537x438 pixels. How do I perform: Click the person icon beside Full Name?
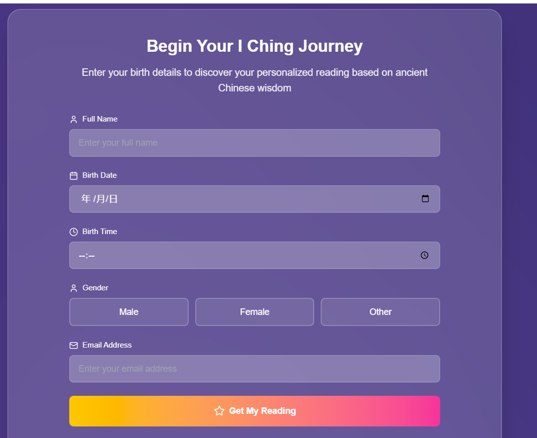pos(74,120)
